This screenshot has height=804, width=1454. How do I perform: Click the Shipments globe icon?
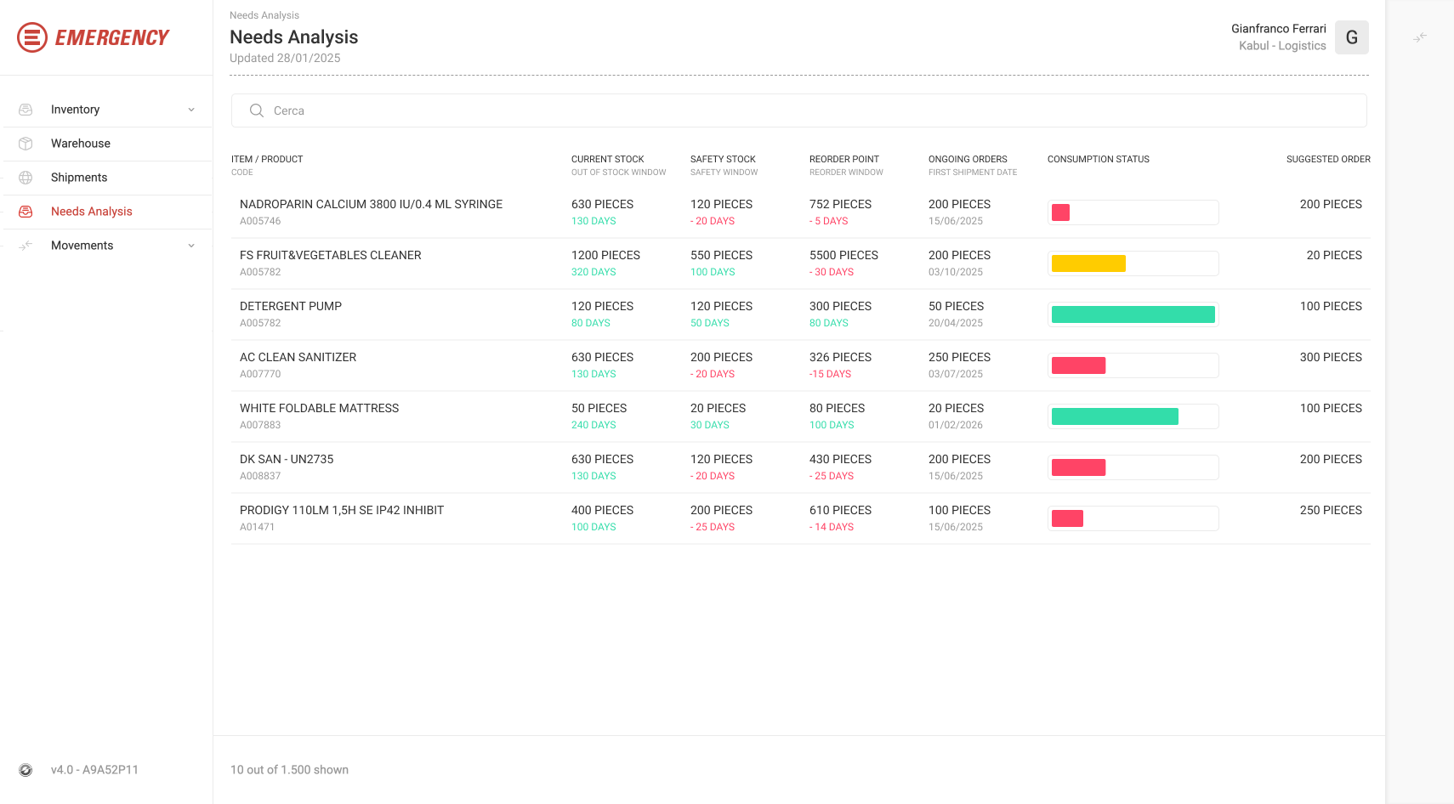26,178
